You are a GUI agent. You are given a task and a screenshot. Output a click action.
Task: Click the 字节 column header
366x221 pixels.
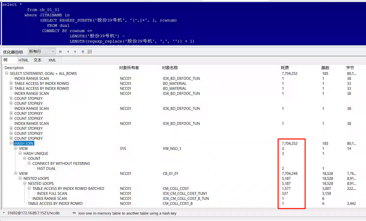(x=350, y=68)
